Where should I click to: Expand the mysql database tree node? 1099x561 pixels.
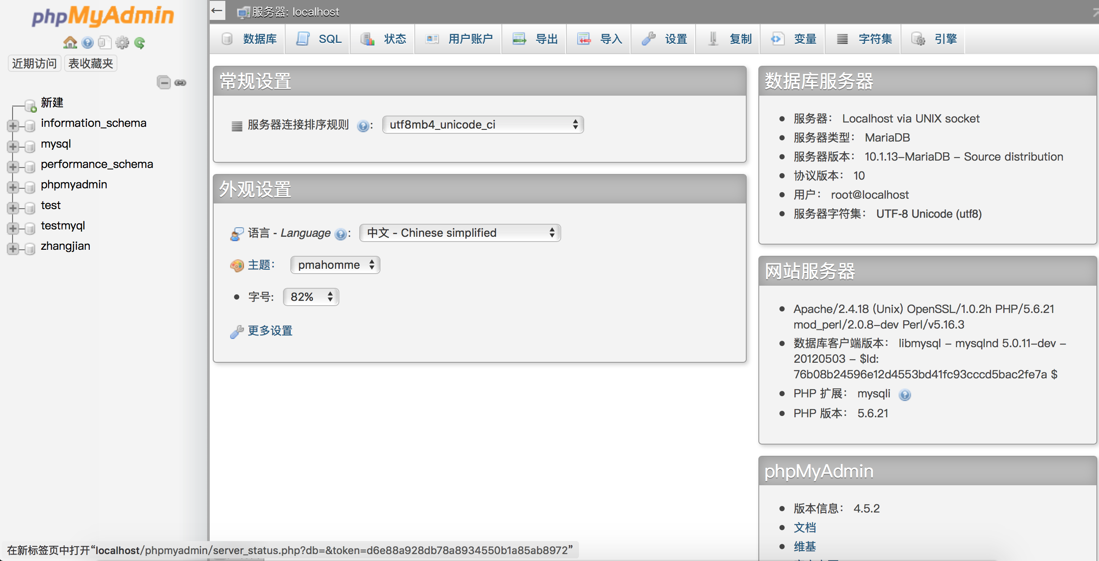point(13,147)
